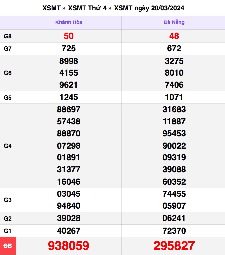
Task: Select G5 result 1245
Action: 69,97
